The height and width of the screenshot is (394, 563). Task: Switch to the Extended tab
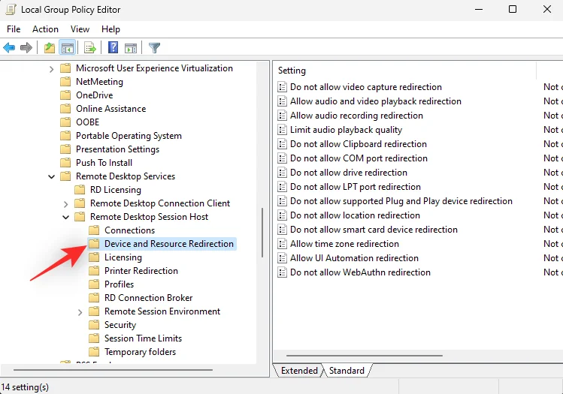pos(299,371)
